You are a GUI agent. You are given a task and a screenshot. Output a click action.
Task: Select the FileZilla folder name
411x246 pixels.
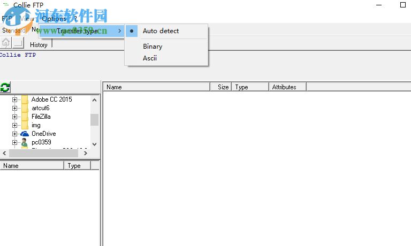pos(41,117)
